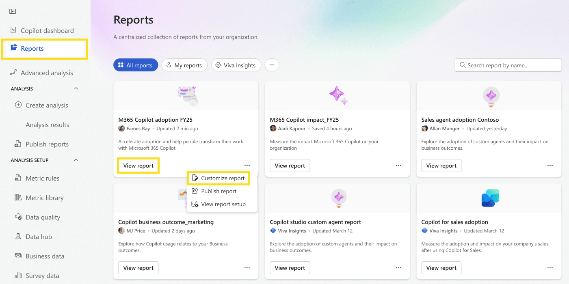Viewport: 569px width, 284px height.
Task: View the M365 Copilot adoption FY25 report
Action: [138, 166]
